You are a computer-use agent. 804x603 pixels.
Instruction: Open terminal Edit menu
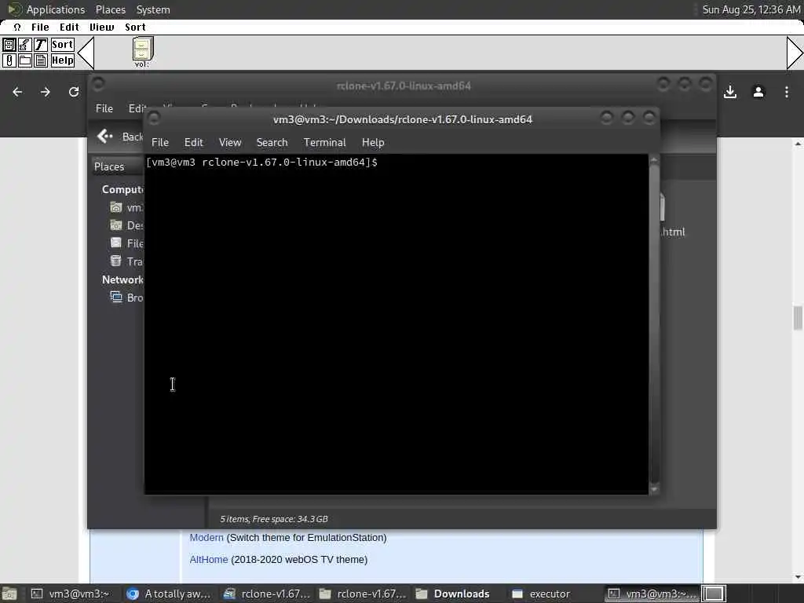pos(194,143)
